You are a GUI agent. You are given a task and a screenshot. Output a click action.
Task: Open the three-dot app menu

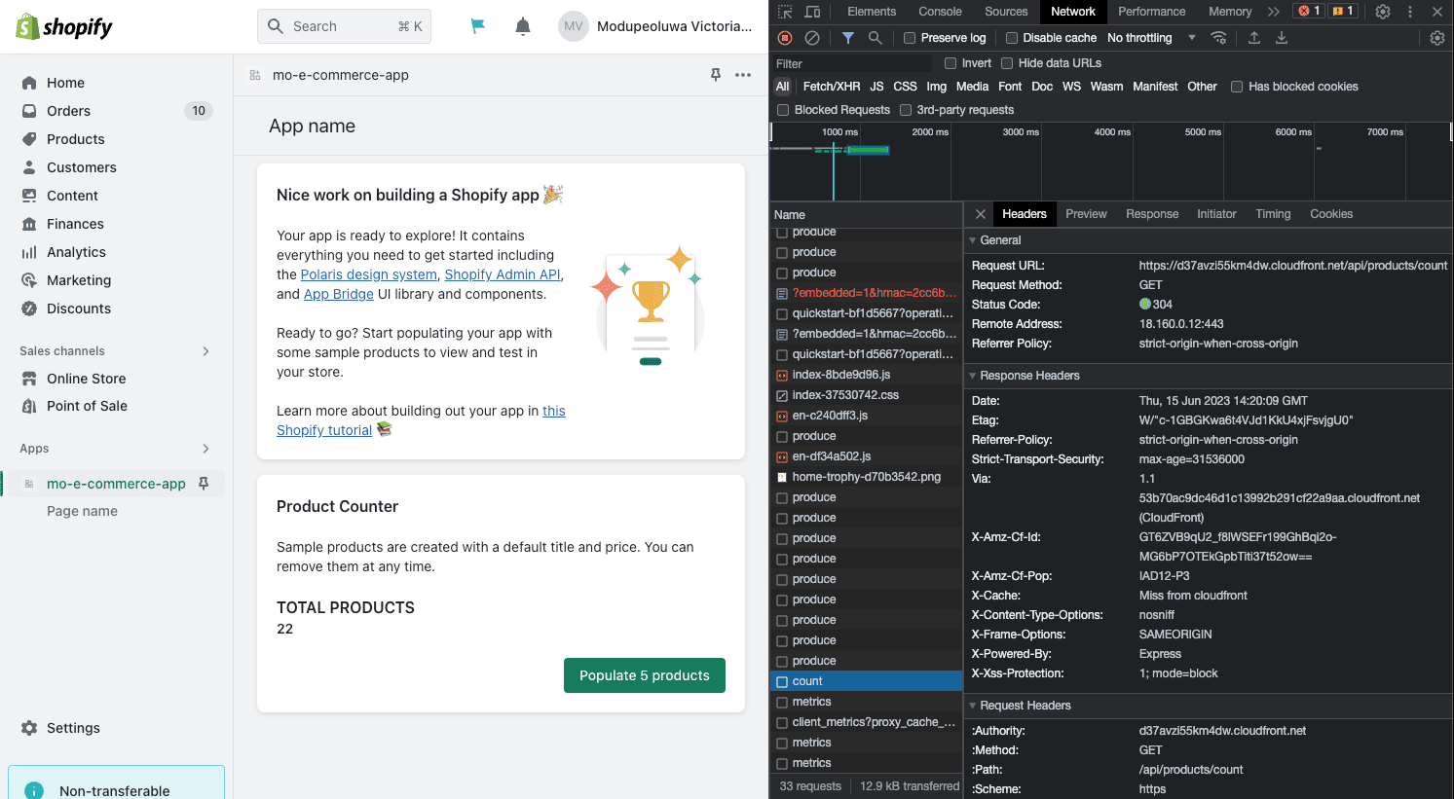(743, 75)
